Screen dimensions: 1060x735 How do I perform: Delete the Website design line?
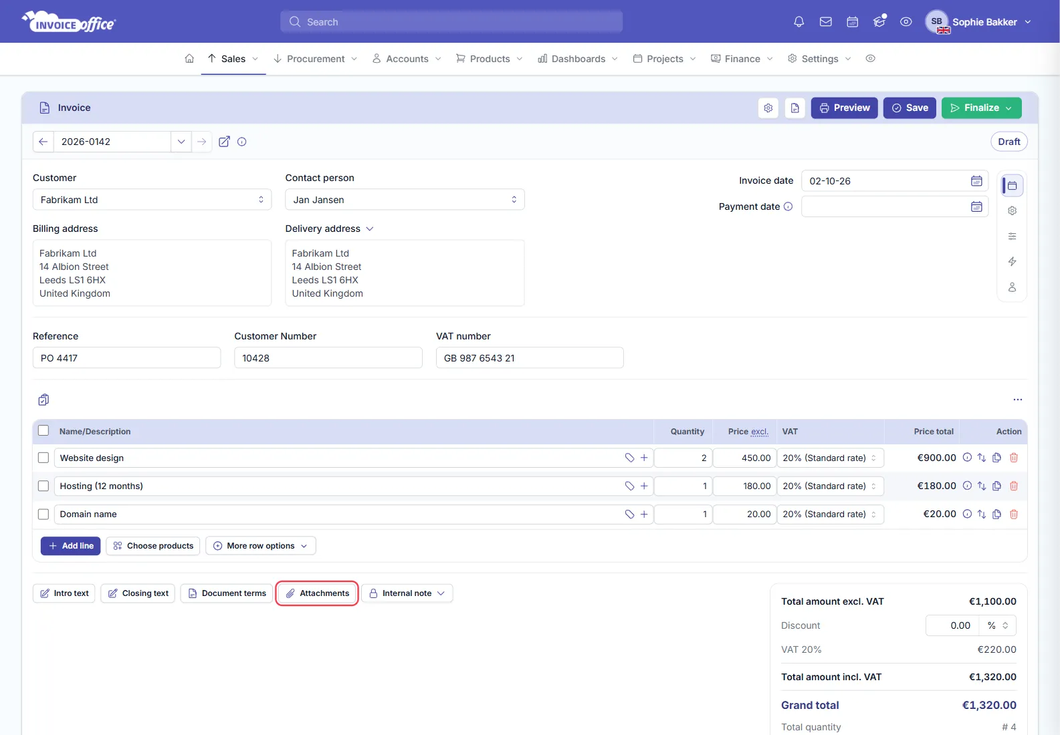coord(1013,458)
